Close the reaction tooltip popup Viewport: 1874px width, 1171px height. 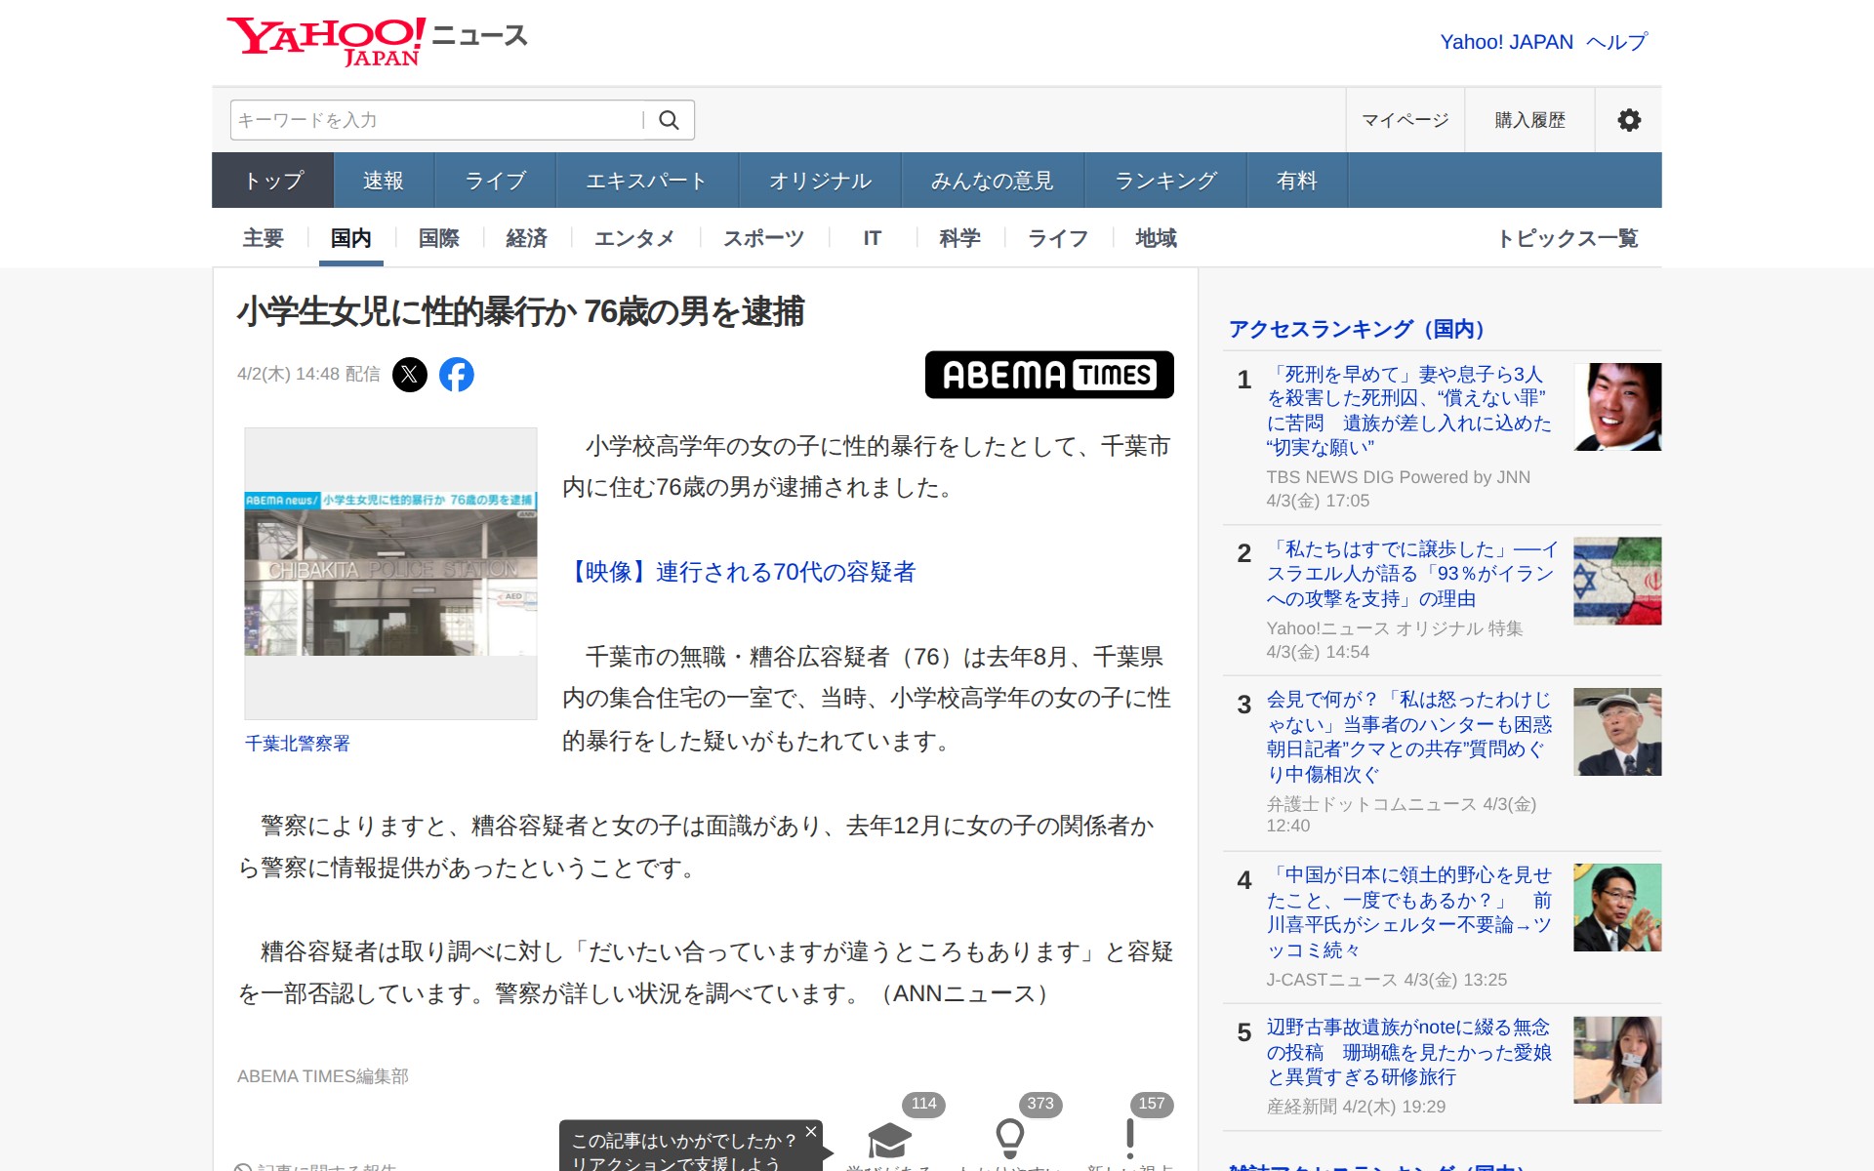click(810, 1132)
